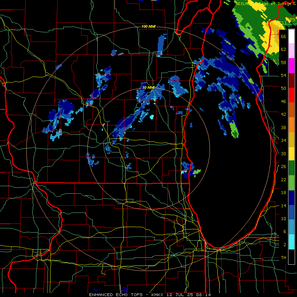The height and width of the screenshot is (297, 297).
Task: Click the legend value '30'
Action: click(283, 153)
